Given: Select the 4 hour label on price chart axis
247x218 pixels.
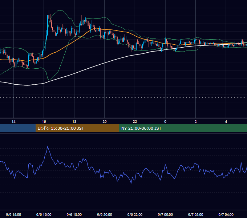Looking at the screenshot, I should click(x=226, y=122).
